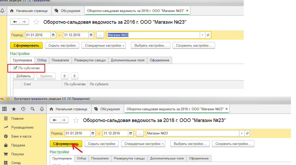Screen dimensions: 296x165
Task: Click start date field in upper window
Action: coord(38,35)
